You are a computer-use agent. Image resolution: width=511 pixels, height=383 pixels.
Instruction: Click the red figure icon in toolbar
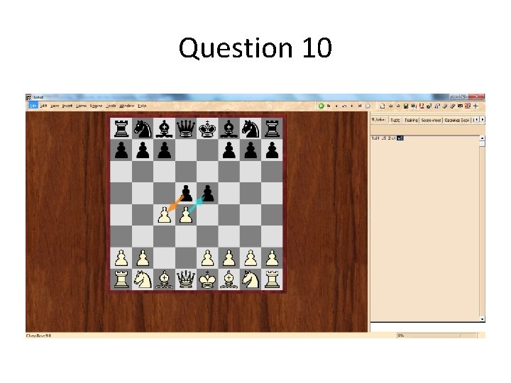pyautogui.click(x=422, y=106)
